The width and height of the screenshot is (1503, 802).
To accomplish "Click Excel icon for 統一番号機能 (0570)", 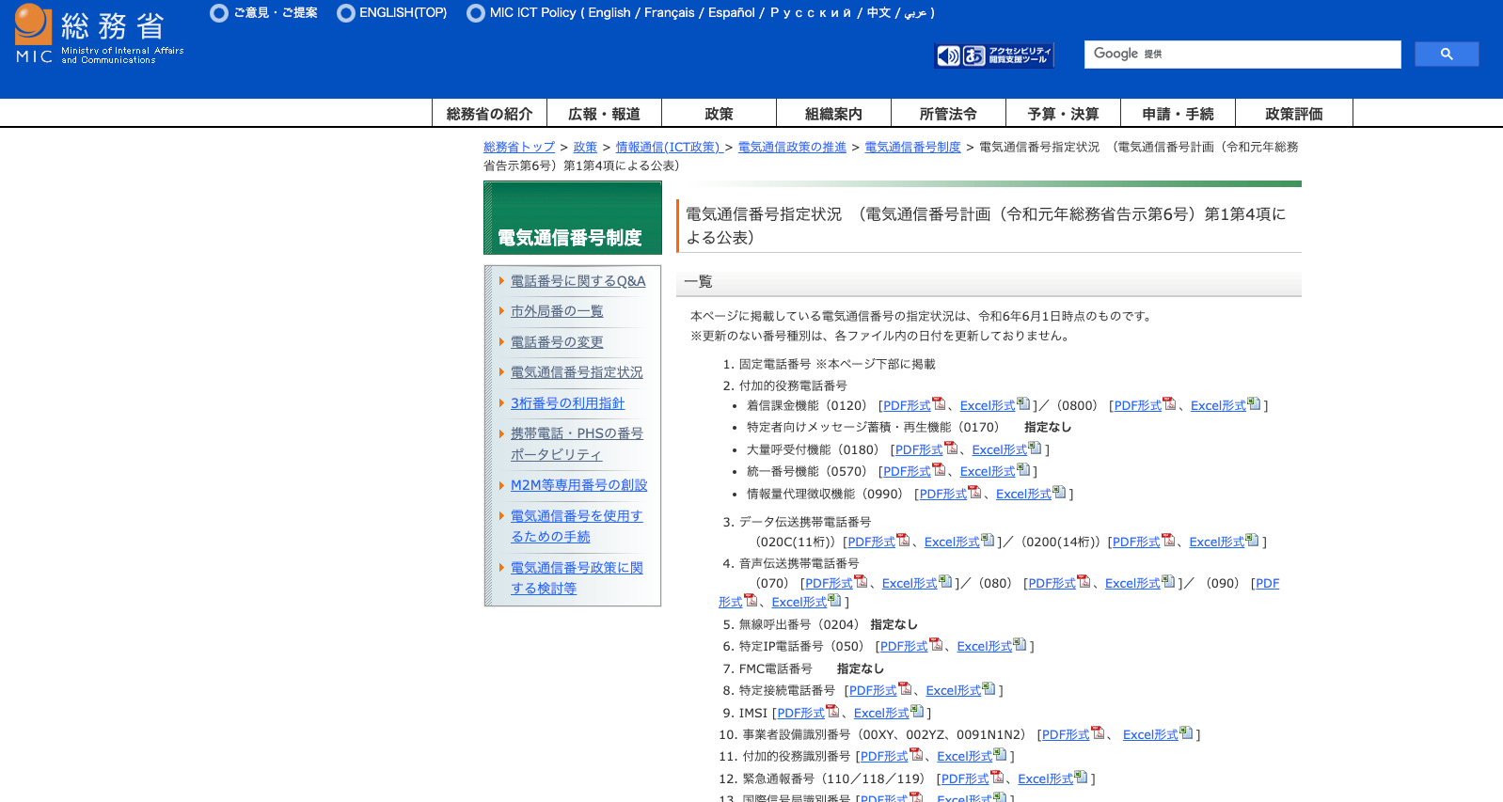I will pyautogui.click(x=1023, y=469).
